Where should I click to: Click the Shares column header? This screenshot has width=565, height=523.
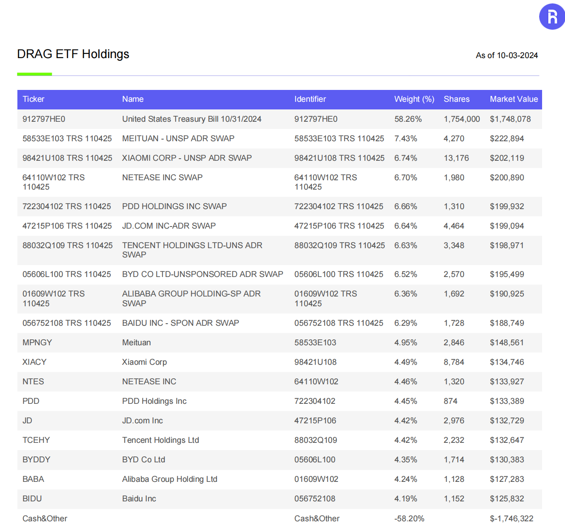tap(456, 99)
